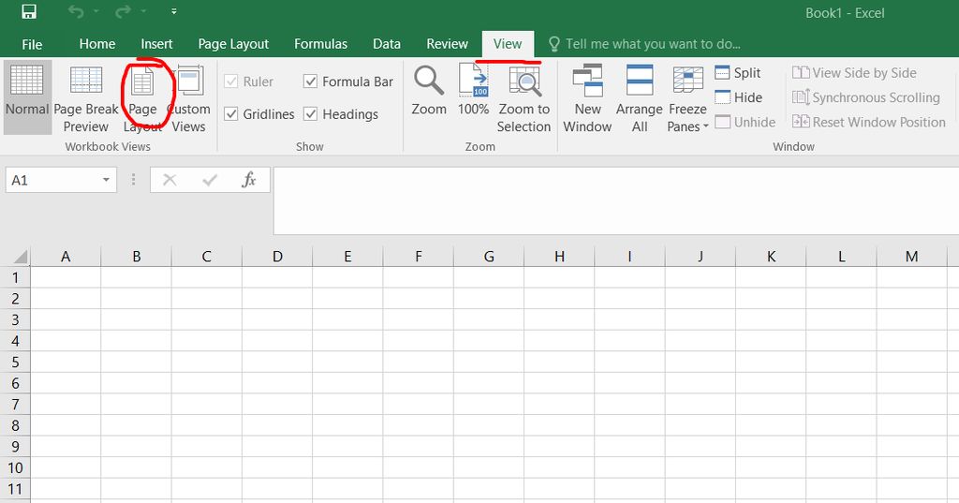Click the Split window button

[x=738, y=73]
